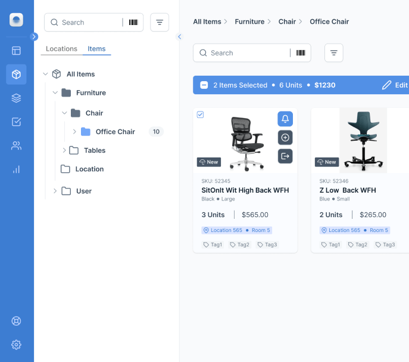Collapse the Furniture tree node
Viewport: 409px width, 362px height.
pyautogui.click(x=55, y=93)
